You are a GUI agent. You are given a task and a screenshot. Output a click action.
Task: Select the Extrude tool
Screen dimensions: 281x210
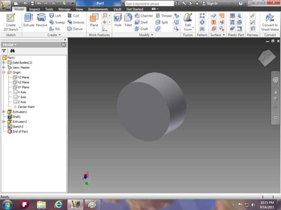coord(29,20)
